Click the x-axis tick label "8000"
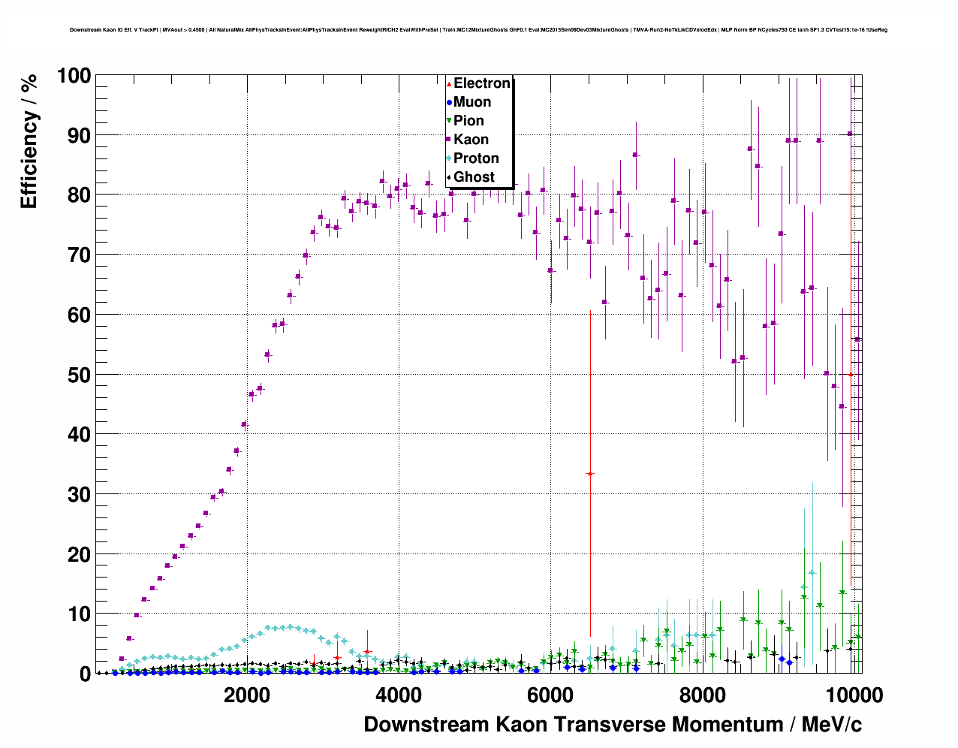Screen dimensions: 958x748 click(702, 695)
